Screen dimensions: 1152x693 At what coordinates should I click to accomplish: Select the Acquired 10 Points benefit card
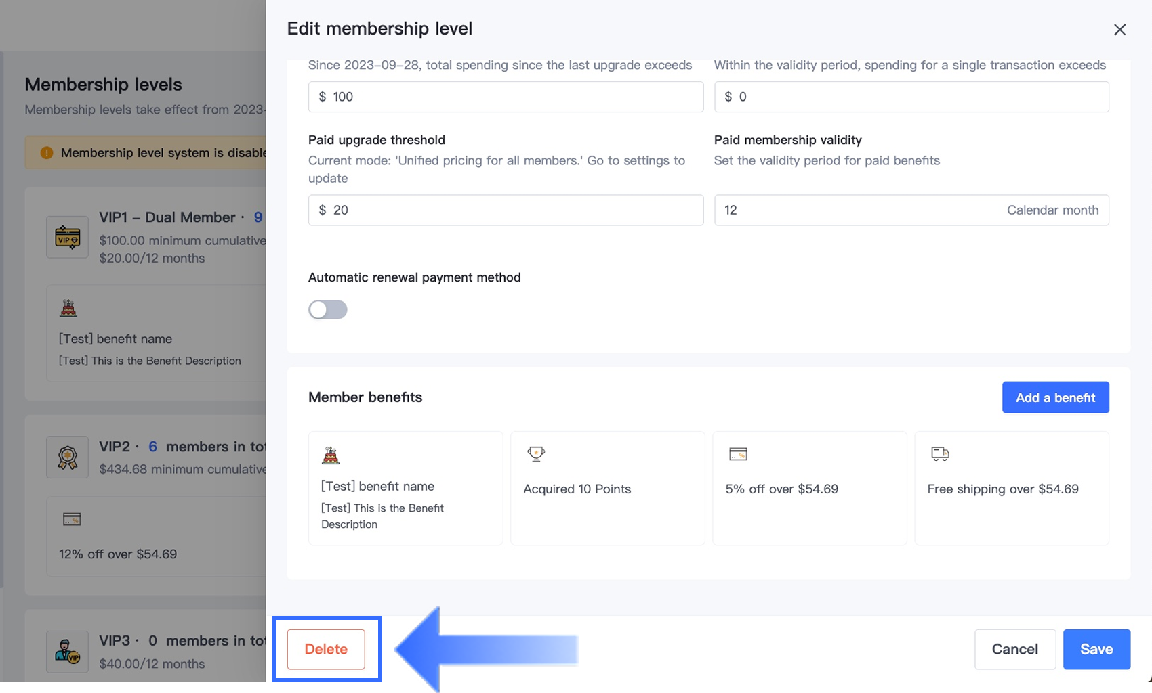tap(607, 489)
